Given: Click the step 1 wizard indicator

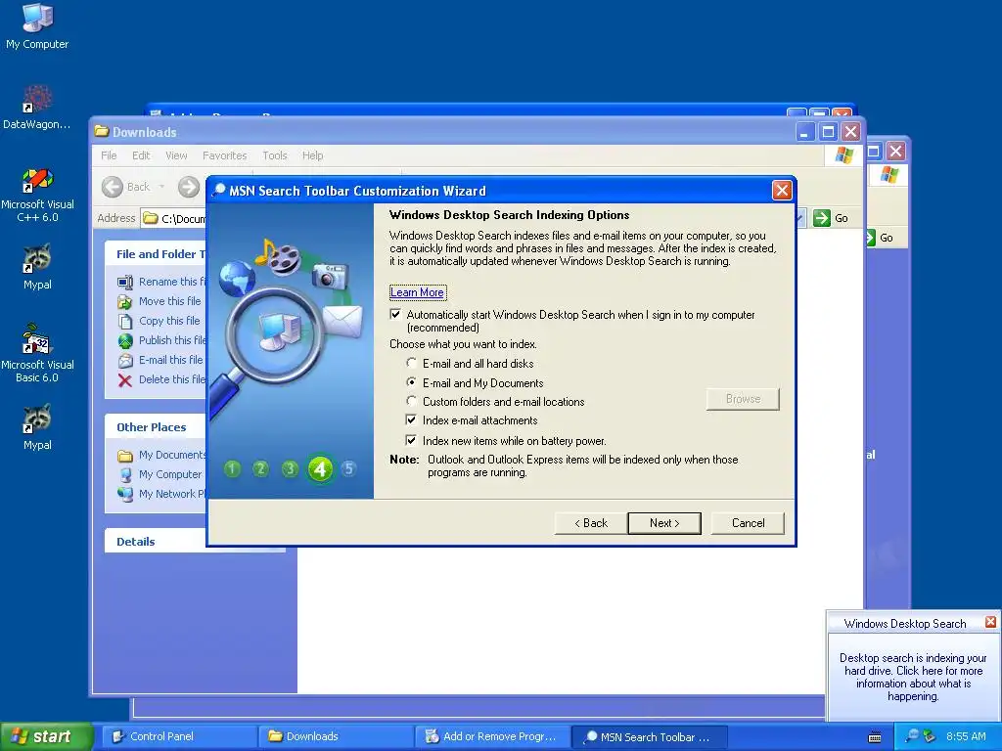Looking at the screenshot, I should (233, 469).
